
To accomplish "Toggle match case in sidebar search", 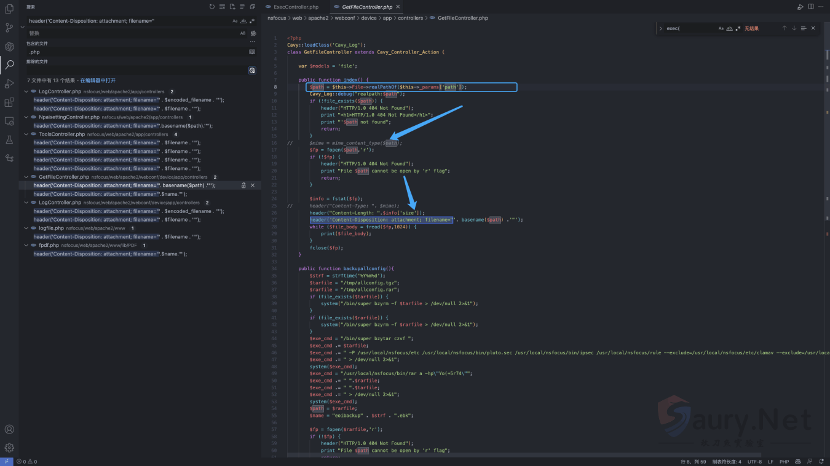I will pos(235,21).
